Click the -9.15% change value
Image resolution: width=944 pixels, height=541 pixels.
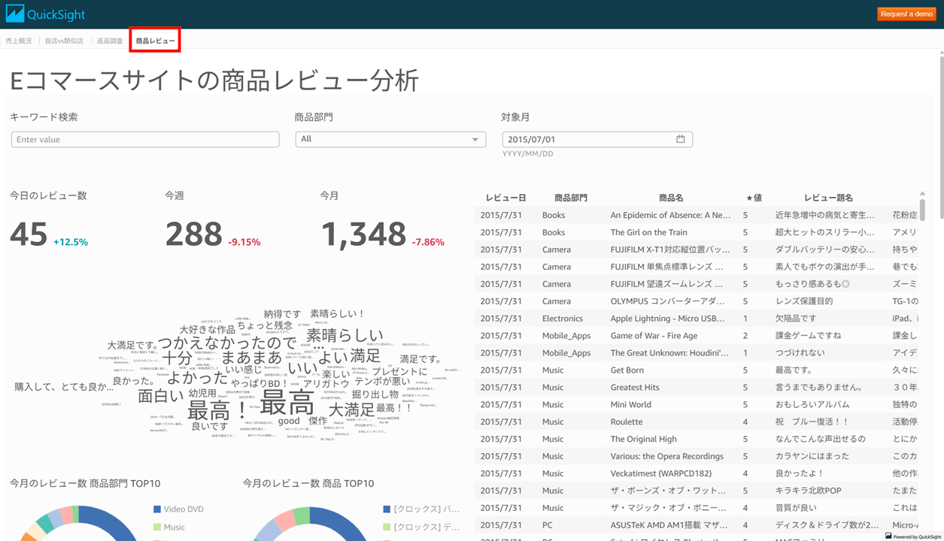[244, 242]
